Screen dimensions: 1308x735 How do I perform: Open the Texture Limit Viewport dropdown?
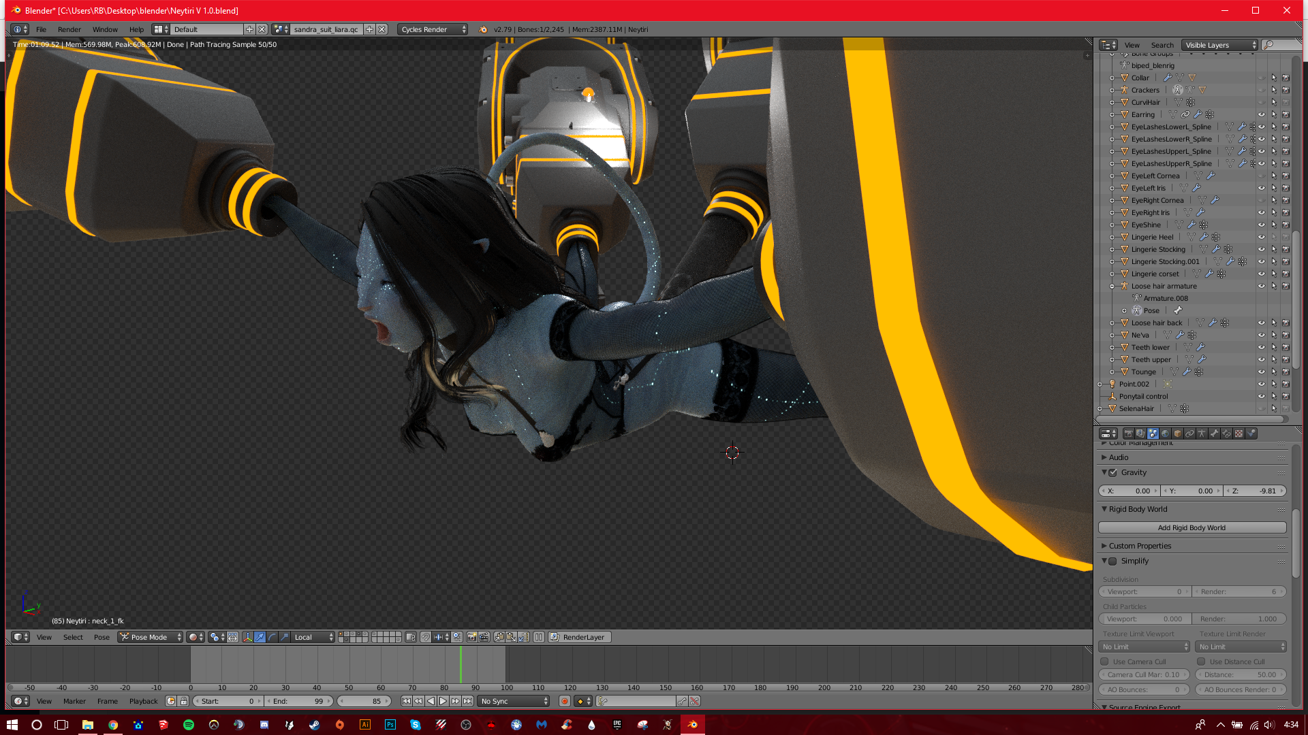[1144, 647]
